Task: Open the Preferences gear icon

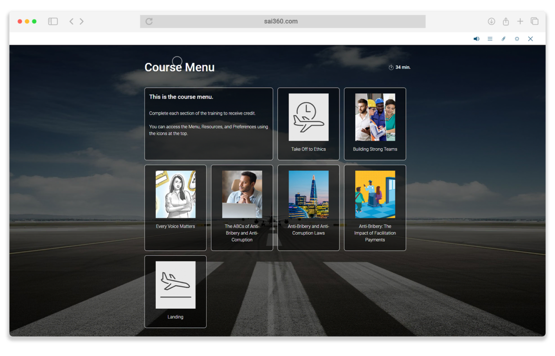Action: coord(517,38)
